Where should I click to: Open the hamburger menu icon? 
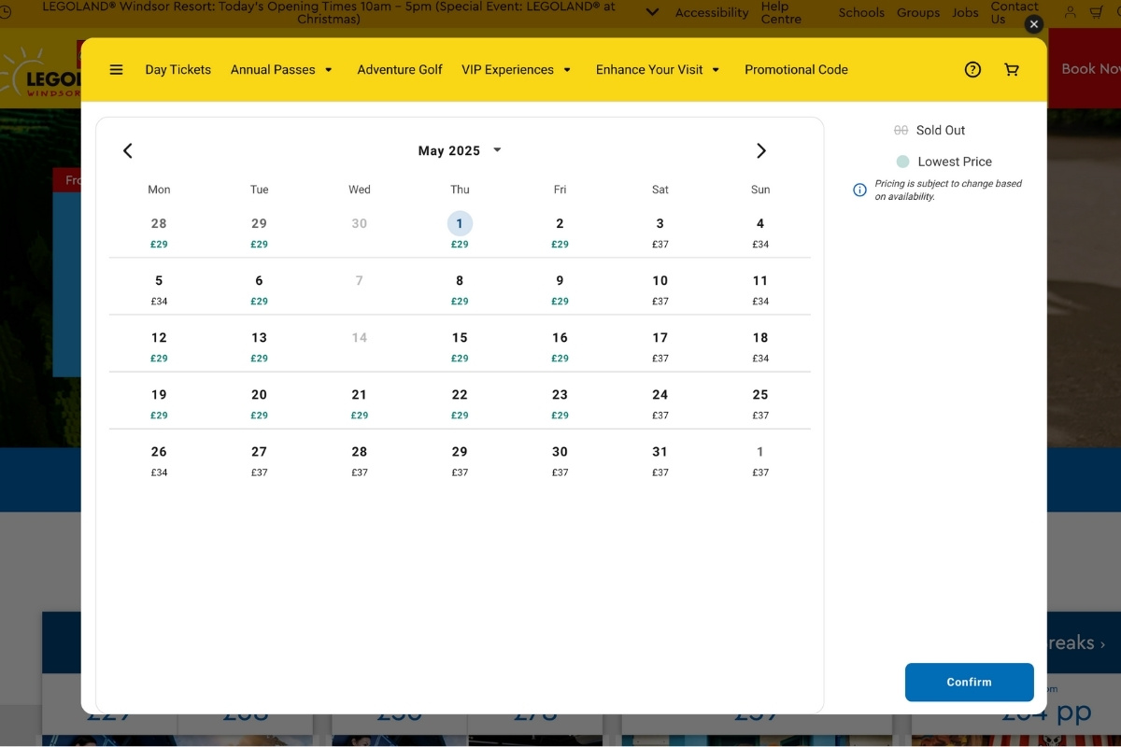coord(116,69)
